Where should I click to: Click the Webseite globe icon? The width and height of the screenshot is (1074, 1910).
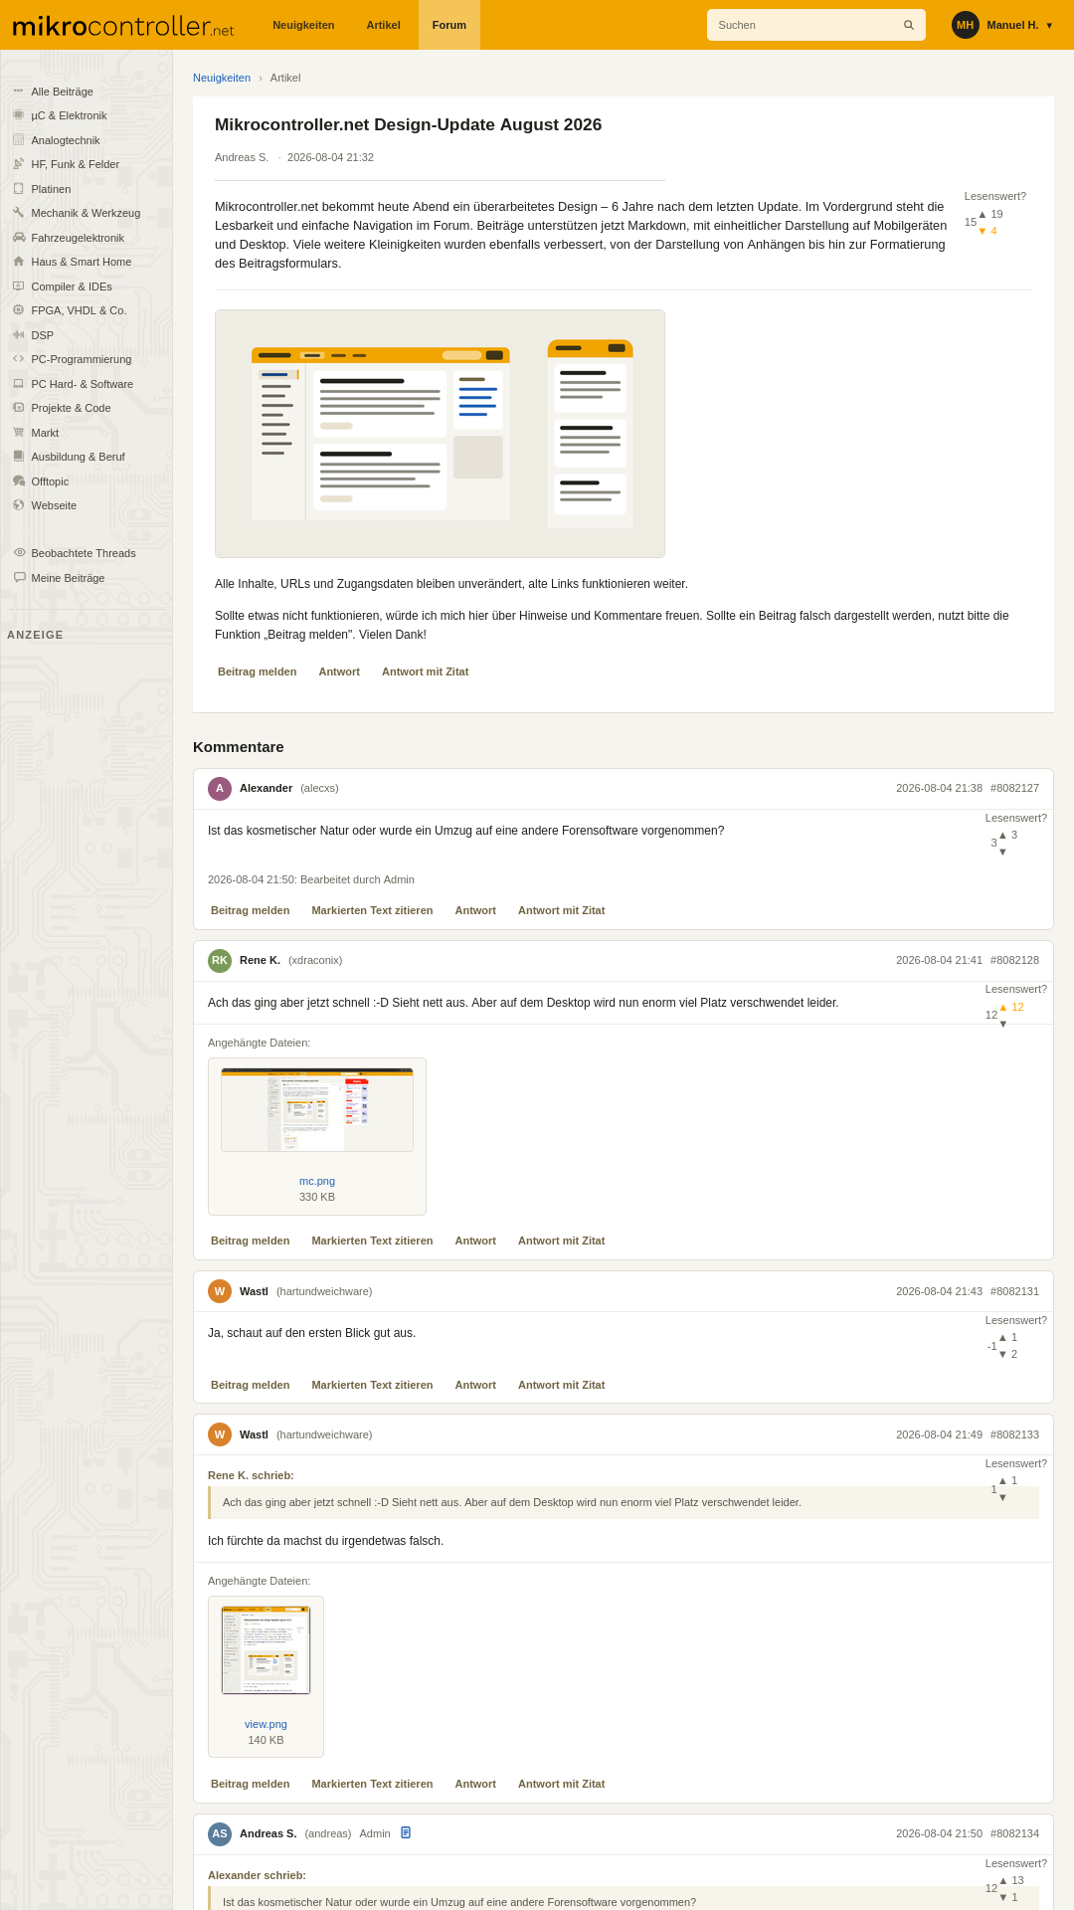point(18,505)
